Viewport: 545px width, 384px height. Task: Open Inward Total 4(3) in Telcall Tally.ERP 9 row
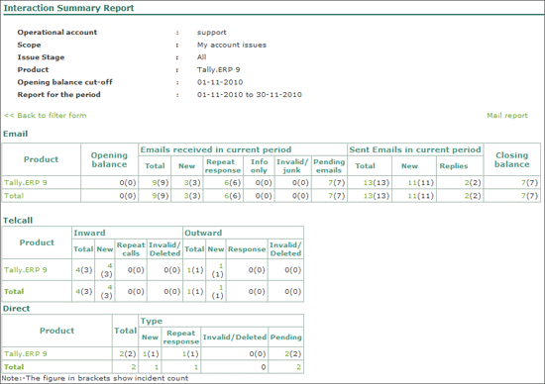point(84,270)
